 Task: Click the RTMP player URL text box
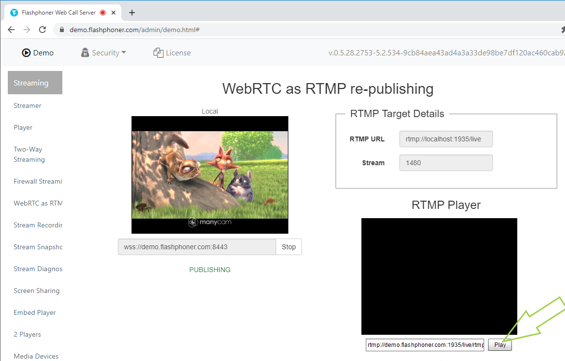pyautogui.click(x=425, y=345)
